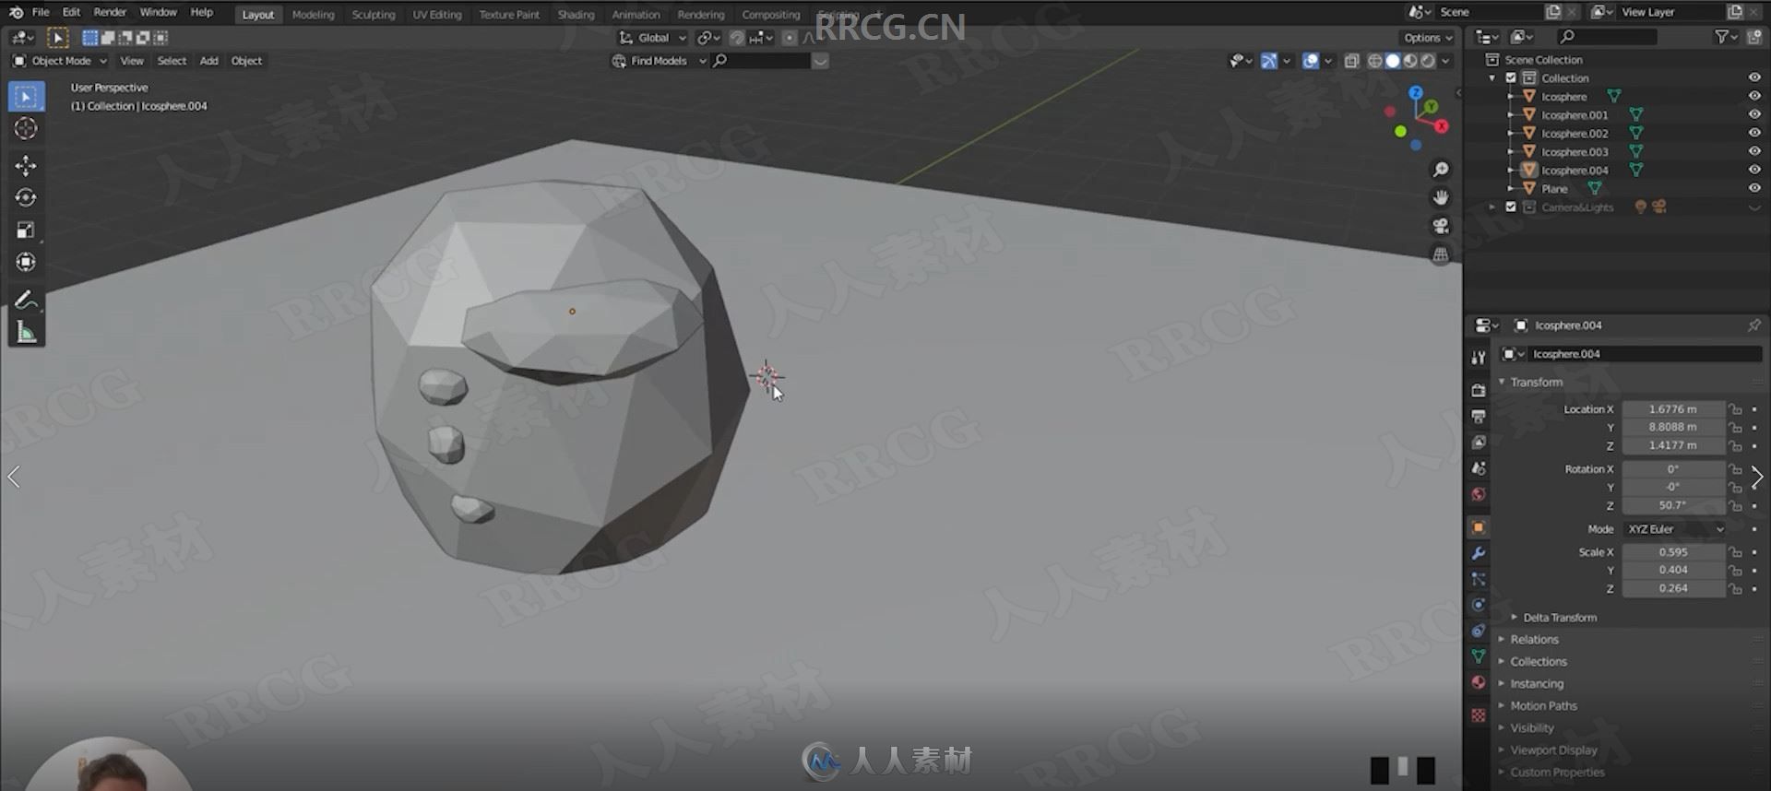Toggle proportional editing in header
Image resolution: width=1771 pixels, height=791 pixels.
click(790, 38)
